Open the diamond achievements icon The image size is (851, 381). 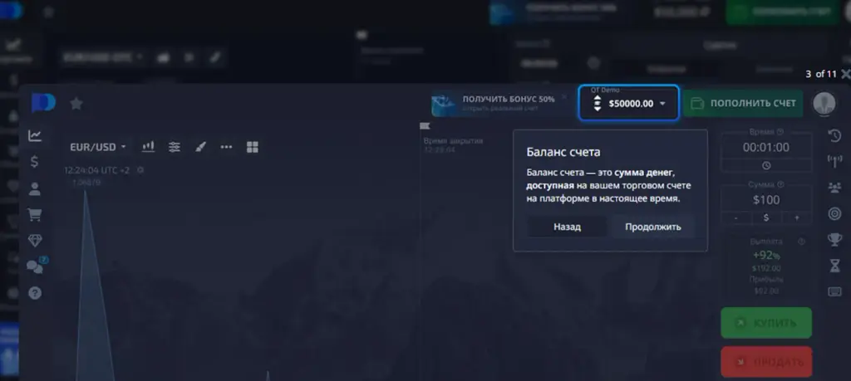(x=35, y=242)
